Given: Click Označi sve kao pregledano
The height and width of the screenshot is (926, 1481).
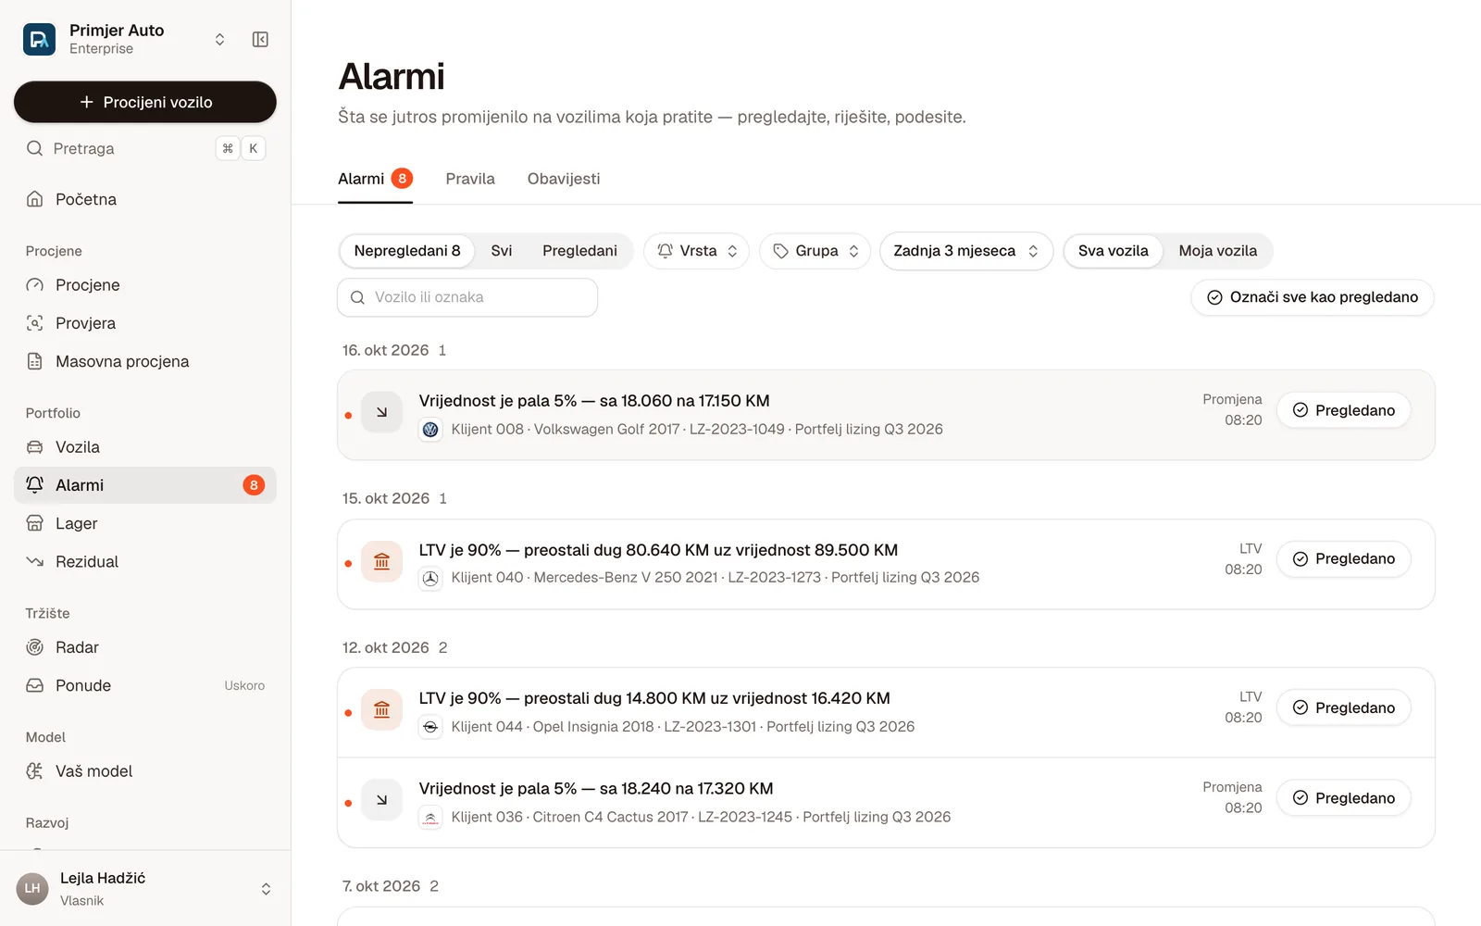Looking at the screenshot, I should click(1313, 297).
